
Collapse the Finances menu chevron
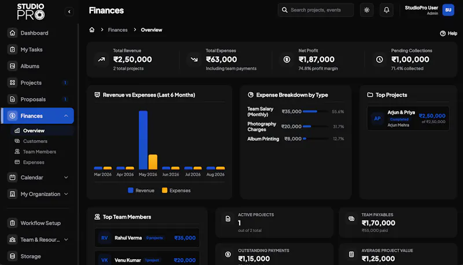pyautogui.click(x=66, y=116)
